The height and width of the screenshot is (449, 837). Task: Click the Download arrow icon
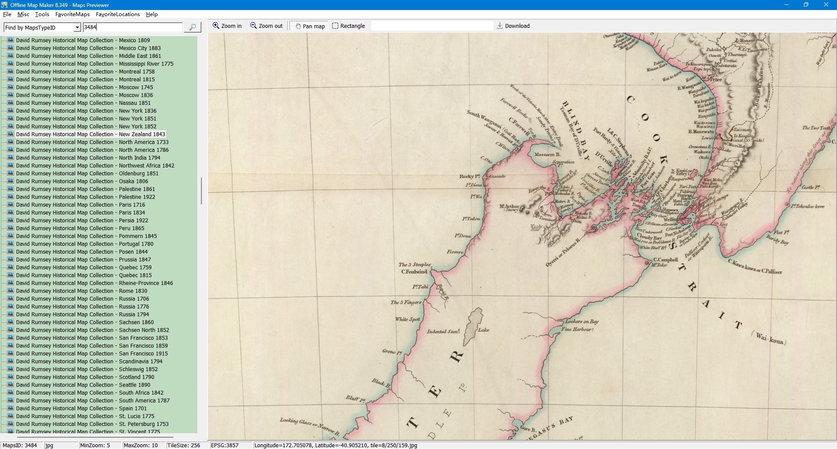[x=500, y=26]
